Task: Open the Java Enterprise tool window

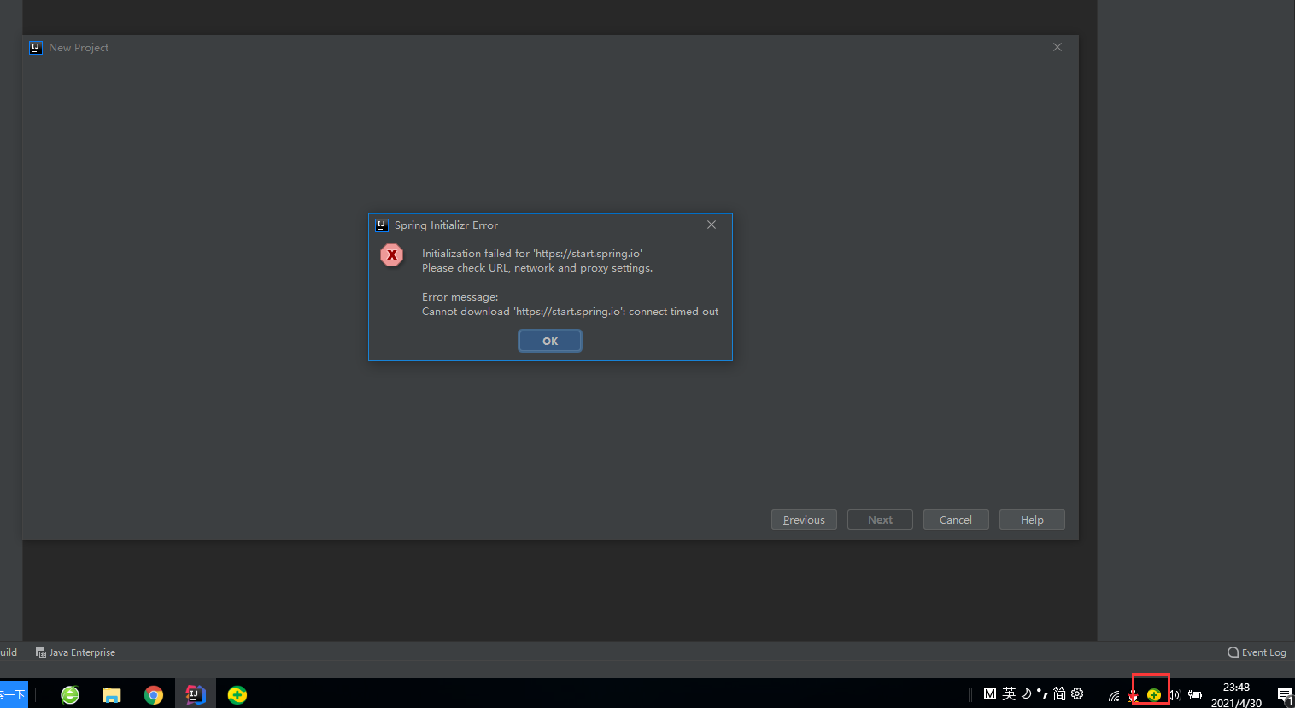Action: pos(75,652)
